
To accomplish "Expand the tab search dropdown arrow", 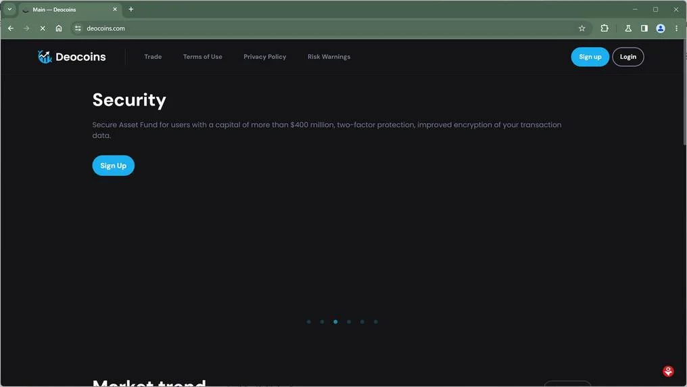I will click(9, 9).
